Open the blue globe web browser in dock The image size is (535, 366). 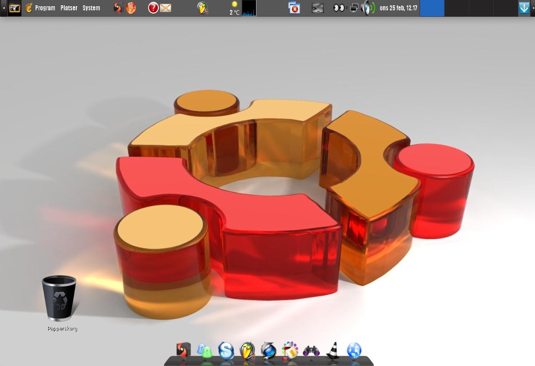click(x=354, y=351)
